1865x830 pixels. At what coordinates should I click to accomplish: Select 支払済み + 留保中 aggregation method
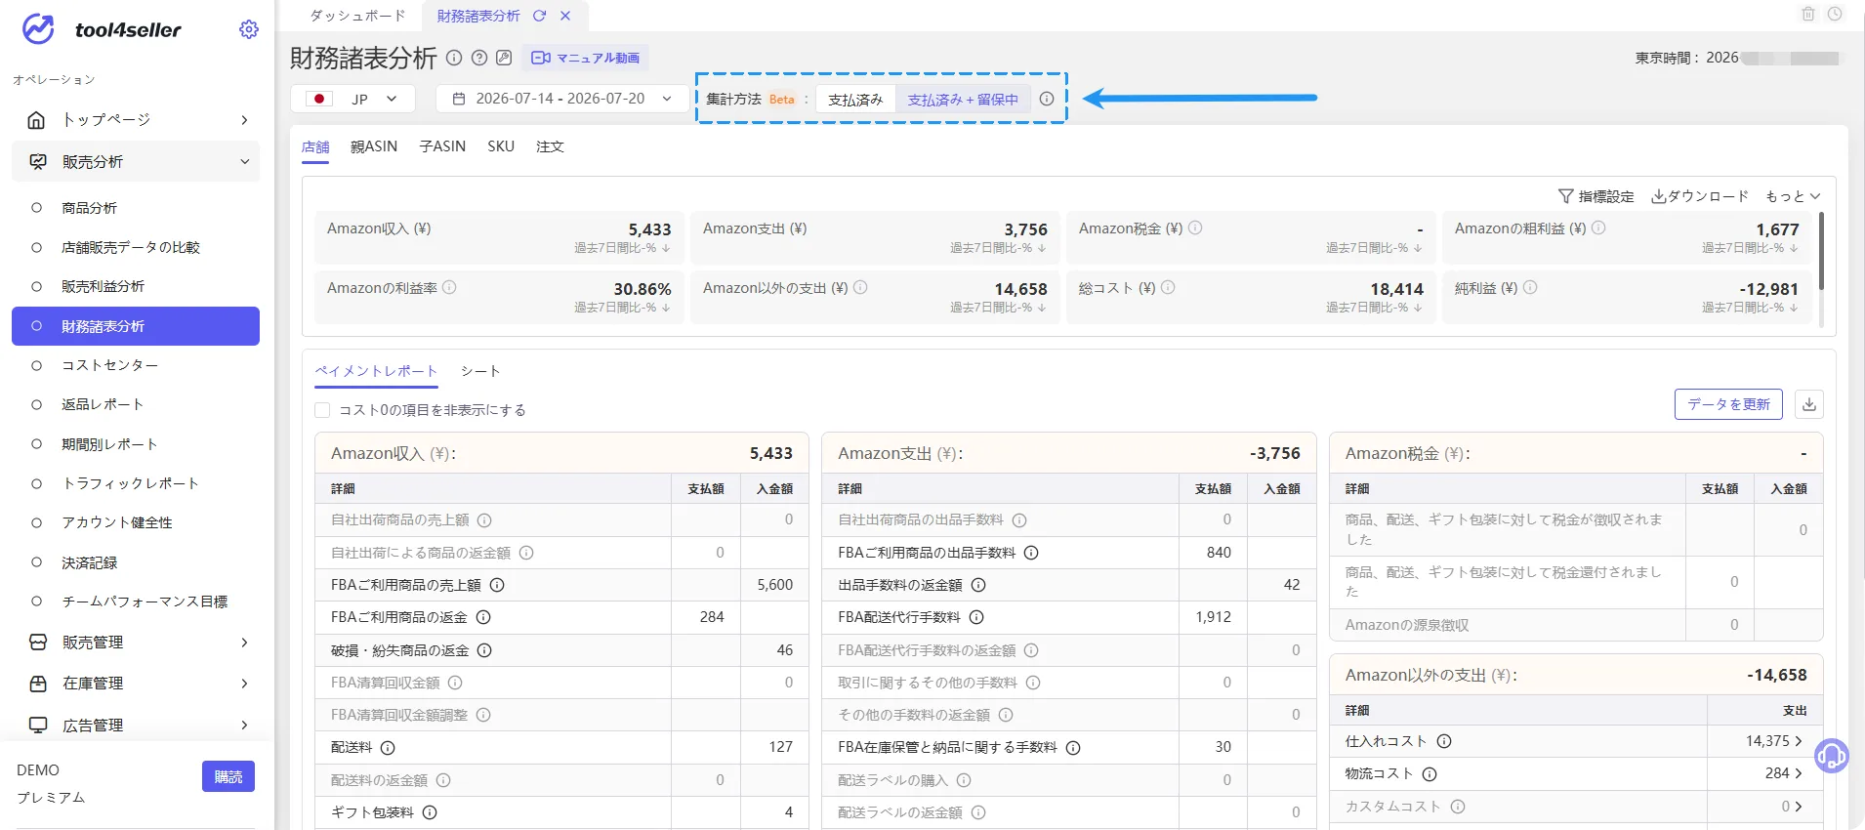point(963,100)
